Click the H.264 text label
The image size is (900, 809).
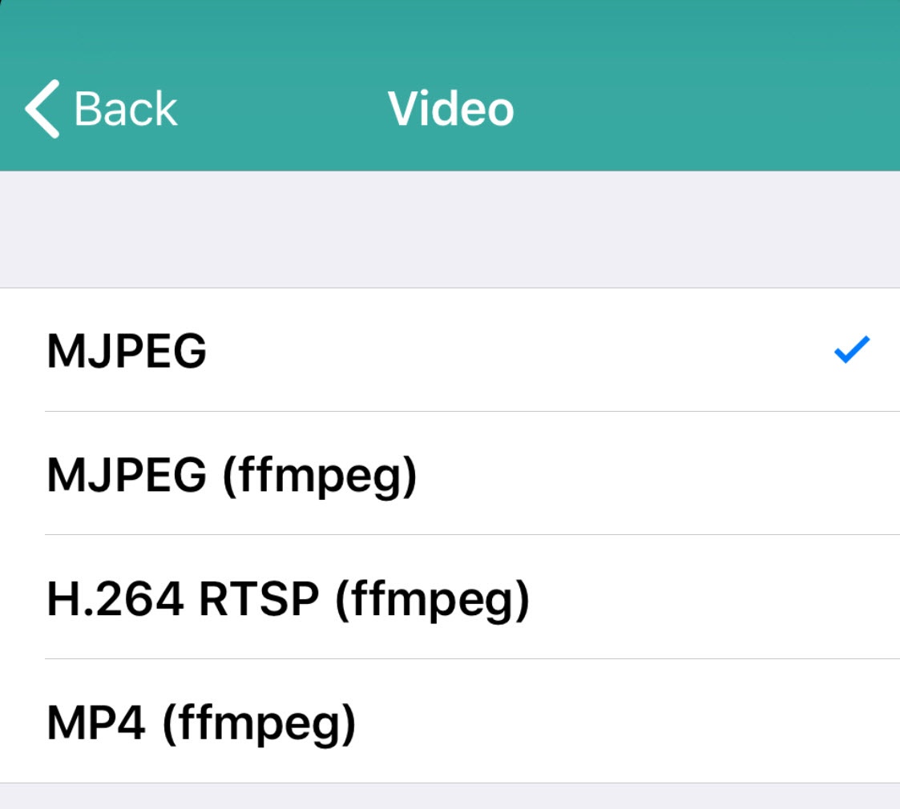tap(115, 600)
